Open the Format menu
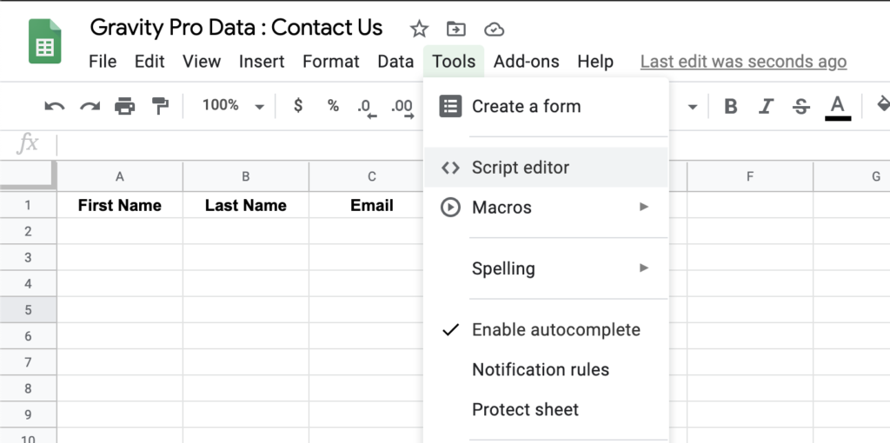The width and height of the screenshot is (890, 443). pyautogui.click(x=331, y=62)
